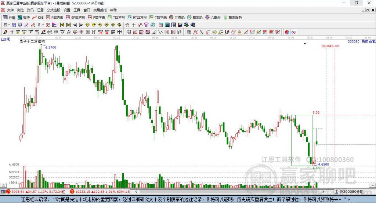The height and width of the screenshot is (203, 376).
Task: Click the K线 toolbar button
Action: (38, 18)
